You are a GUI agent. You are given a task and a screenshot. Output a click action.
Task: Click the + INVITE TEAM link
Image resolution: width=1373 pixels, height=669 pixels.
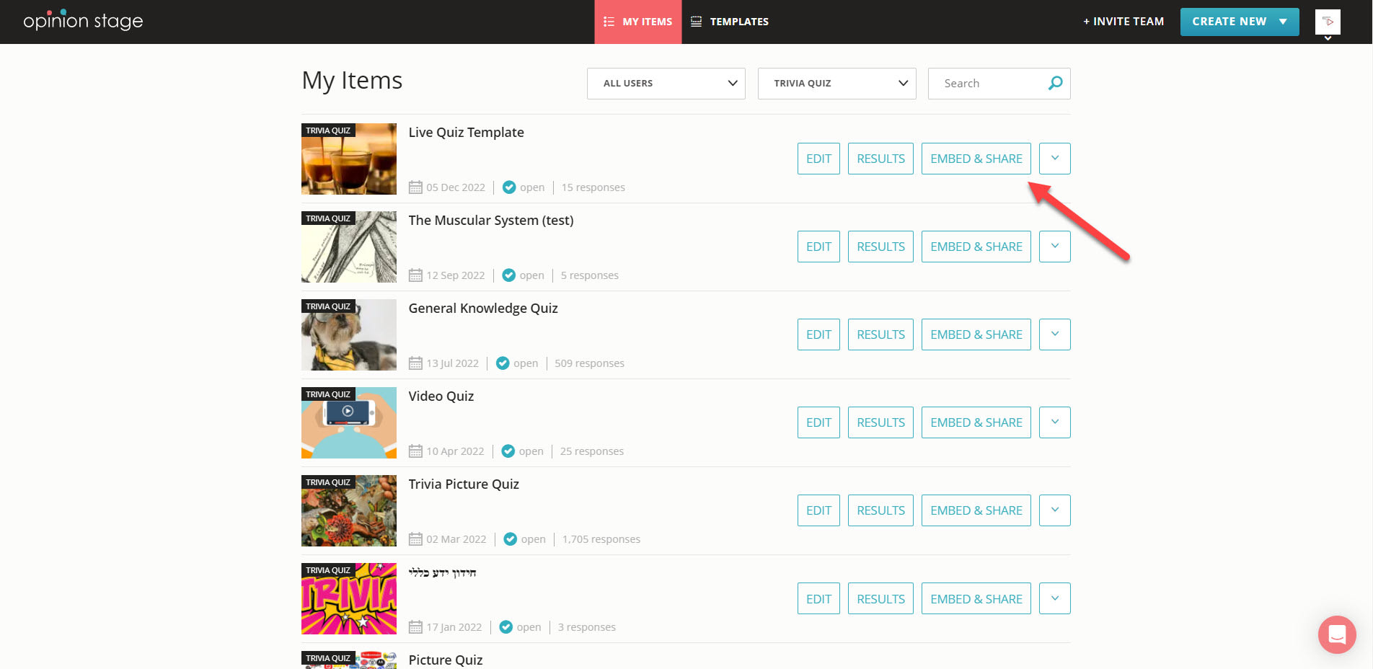click(x=1123, y=21)
